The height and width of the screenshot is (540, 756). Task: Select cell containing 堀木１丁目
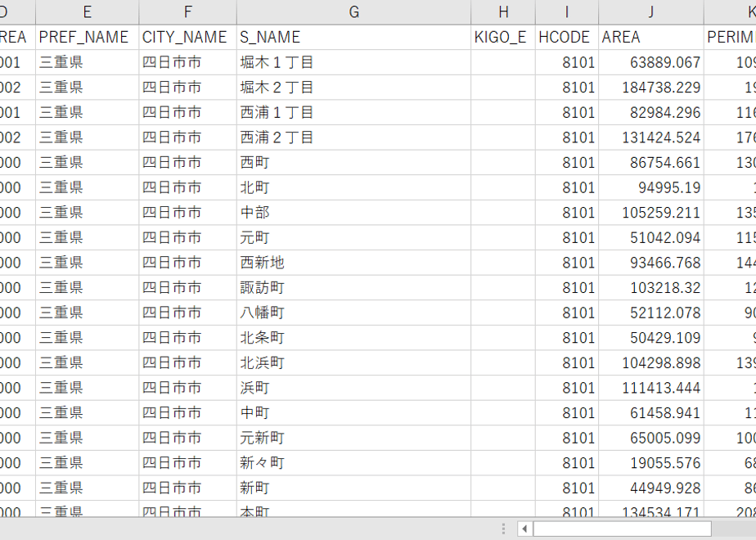click(x=354, y=62)
